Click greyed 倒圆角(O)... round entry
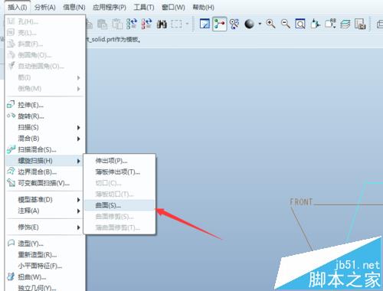Image resolution: width=383 pixels, height=291 pixels. point(44,55)
